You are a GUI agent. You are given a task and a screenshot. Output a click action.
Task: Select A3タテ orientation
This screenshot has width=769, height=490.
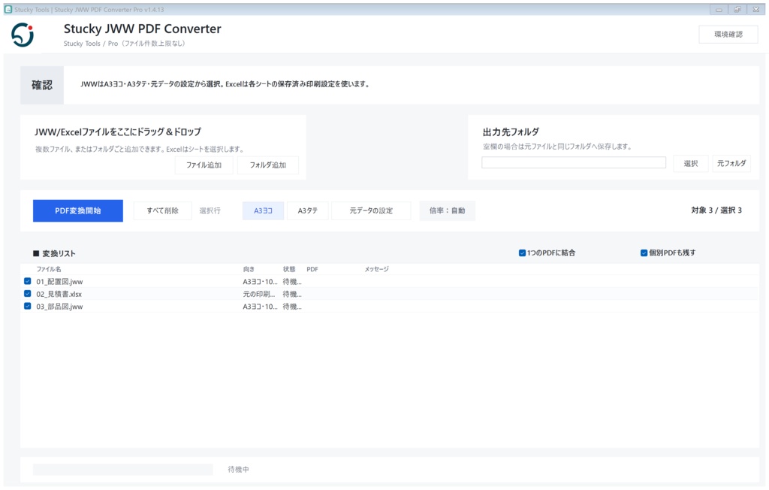pyautogui.click(x=307, y=210)
